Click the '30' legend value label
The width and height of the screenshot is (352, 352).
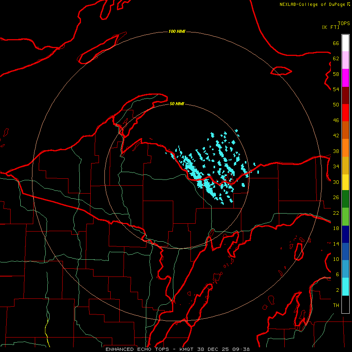click(x=336, y=182)
